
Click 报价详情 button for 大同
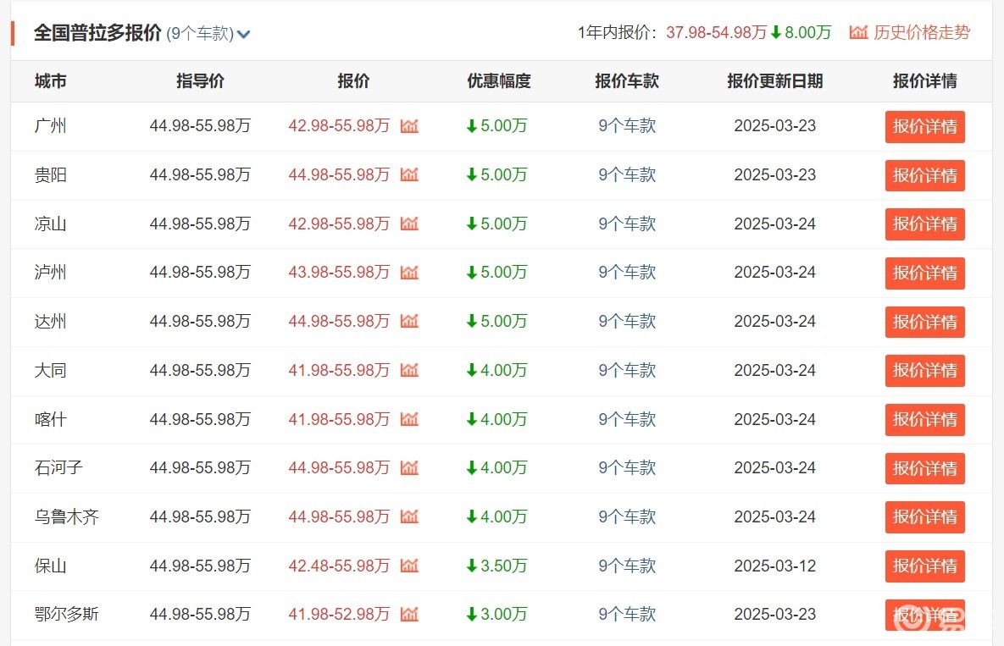pos(924,371)
